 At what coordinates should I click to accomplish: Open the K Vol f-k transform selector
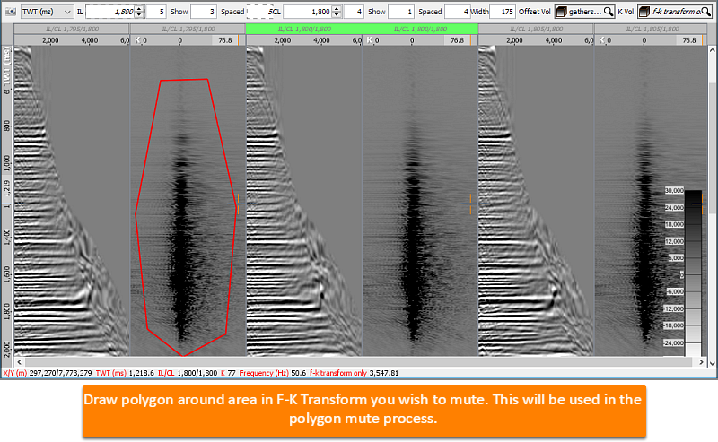click(x=675, y=12)
